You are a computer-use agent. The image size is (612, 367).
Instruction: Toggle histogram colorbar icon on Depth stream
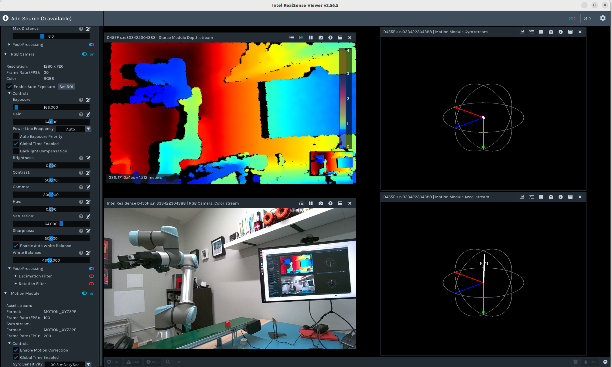[x=301, y=38]
